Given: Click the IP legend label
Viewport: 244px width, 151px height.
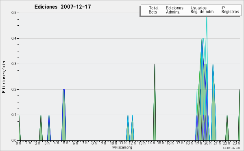Looking at the screenshot, I should 223,8.
